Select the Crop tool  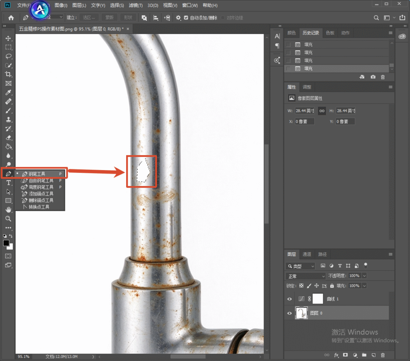[x=8, y=74]
